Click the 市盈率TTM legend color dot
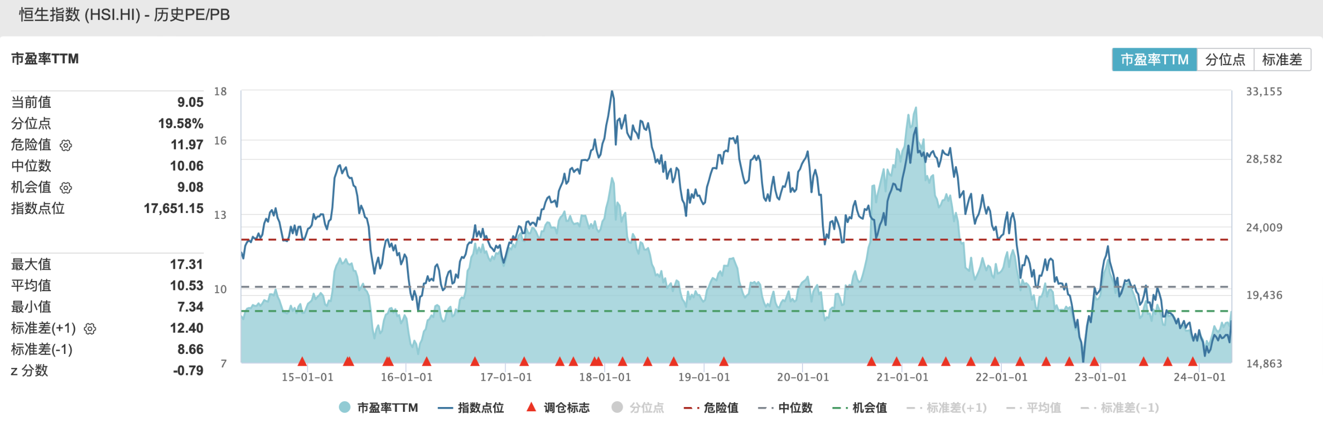This screenshot has width=1323, height=429. click(x=345, y=408)
